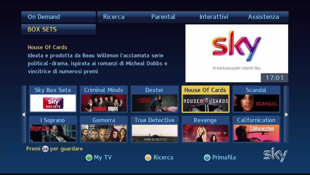Advance carousel with the right arrow
The image size is (310, 175).
[286, 115]
